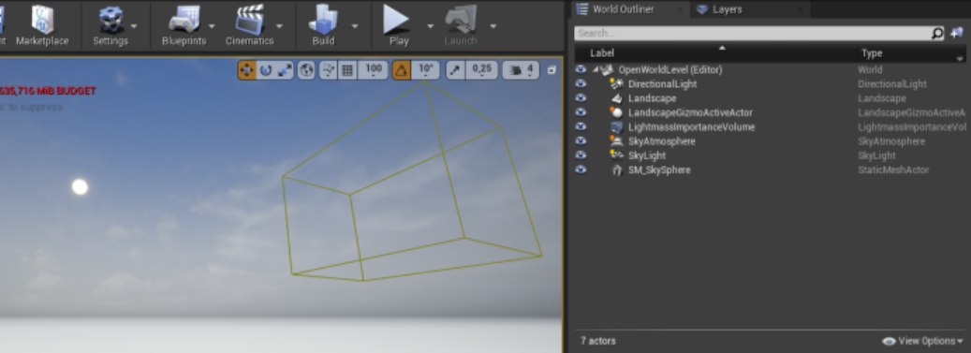The image size is (971, 353).
Task: Select SkyAtmosphere in the outliner
Action: pyautogui.click(x=661, y=141)
